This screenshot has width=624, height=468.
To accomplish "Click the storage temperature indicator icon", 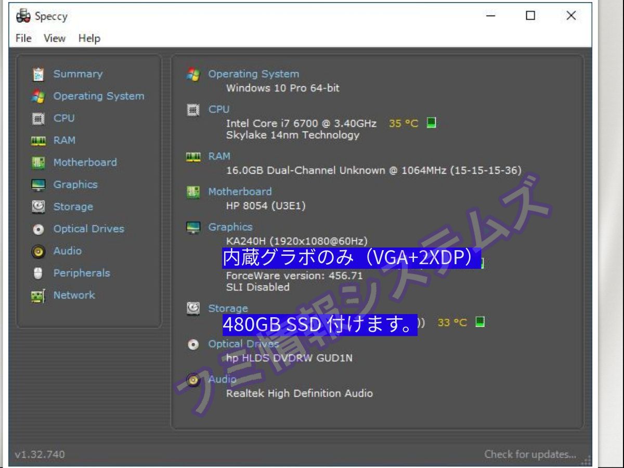I will pos(480,321).
